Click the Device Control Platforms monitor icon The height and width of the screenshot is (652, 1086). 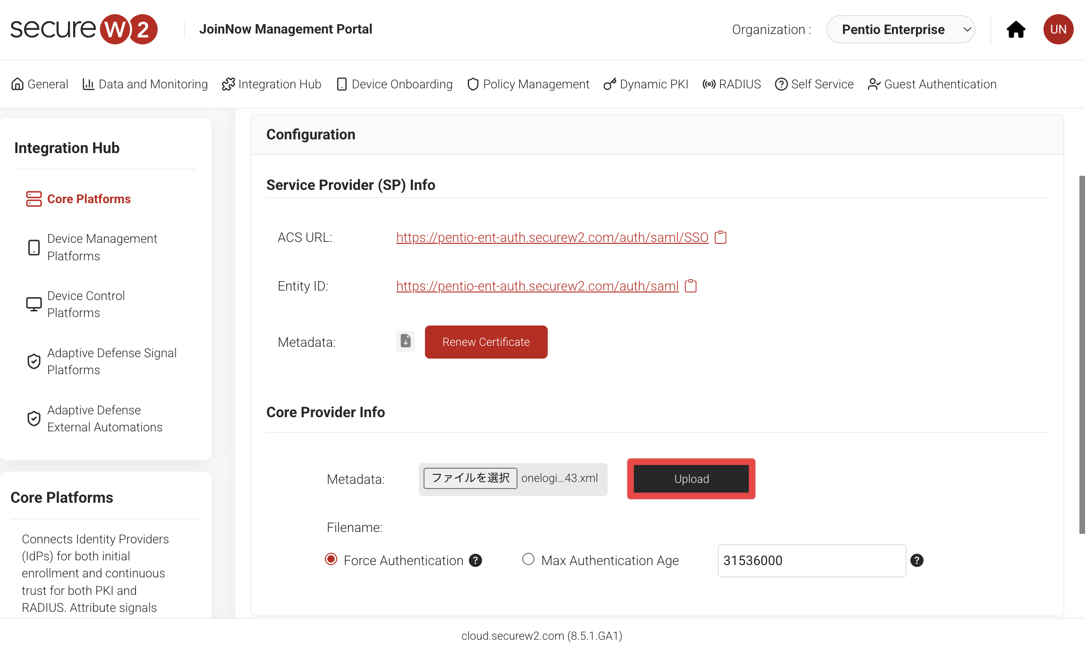pyautogui.click(x=34, y=304)
